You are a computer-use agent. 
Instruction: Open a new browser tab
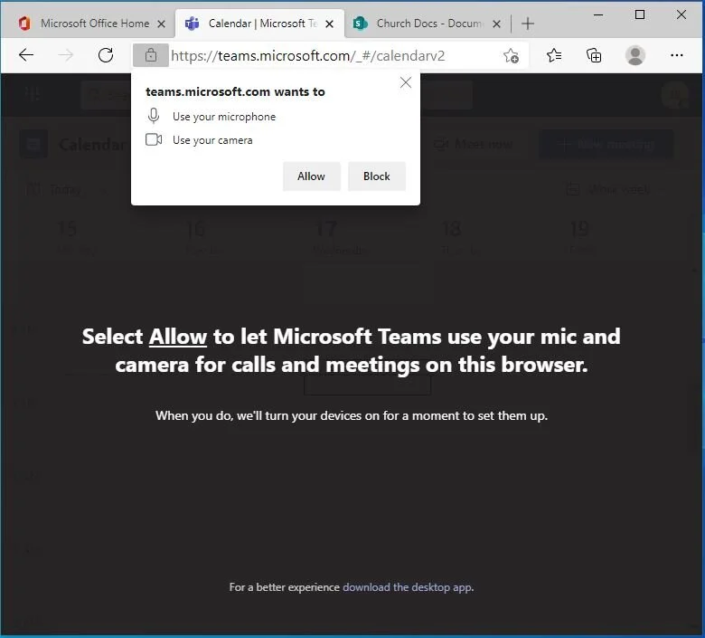pyautogui.click(x=528, y=24)
